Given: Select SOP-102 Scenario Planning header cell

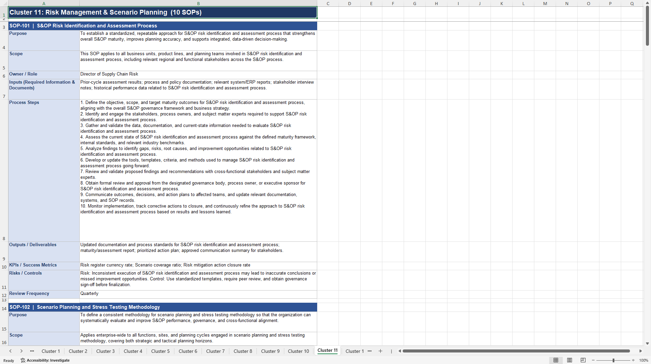Looking at the screenshot, I should click(162, 307).
